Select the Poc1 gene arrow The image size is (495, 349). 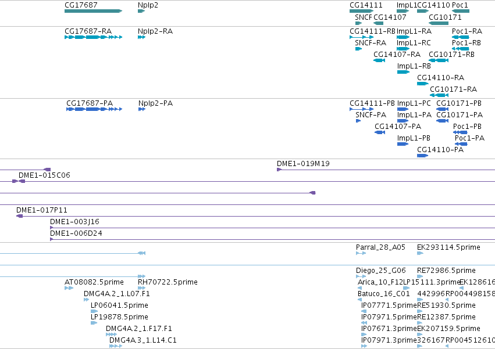(461, 11)
